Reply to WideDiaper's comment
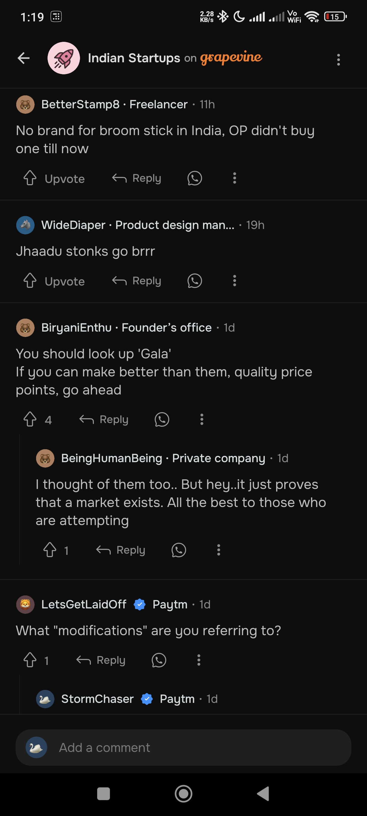The width and height of the screenshot is (367, 816). (137, 281)
